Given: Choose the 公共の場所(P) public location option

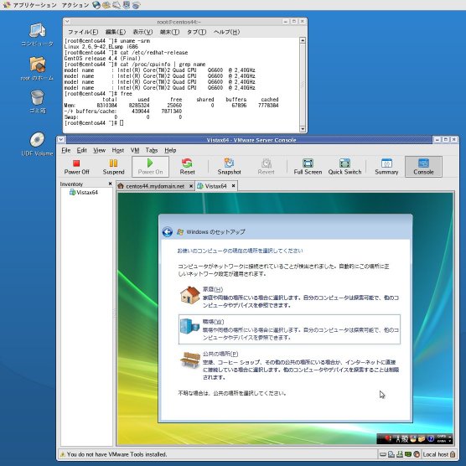Looking at the screenshot, I should tap(289, 365).
